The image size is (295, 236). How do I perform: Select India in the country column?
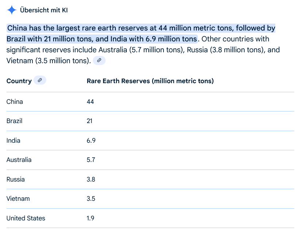pos(13,141)
